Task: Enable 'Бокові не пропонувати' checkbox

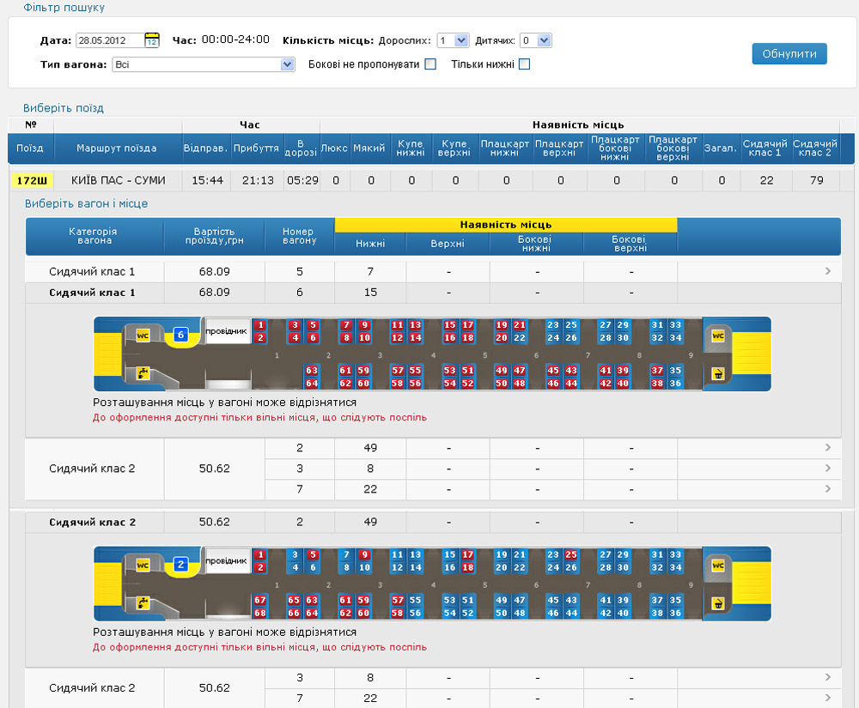Action: 430,64
